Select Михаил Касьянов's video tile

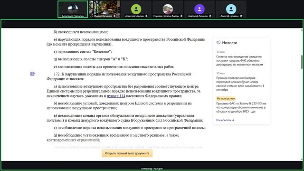(x=104, y=9)
